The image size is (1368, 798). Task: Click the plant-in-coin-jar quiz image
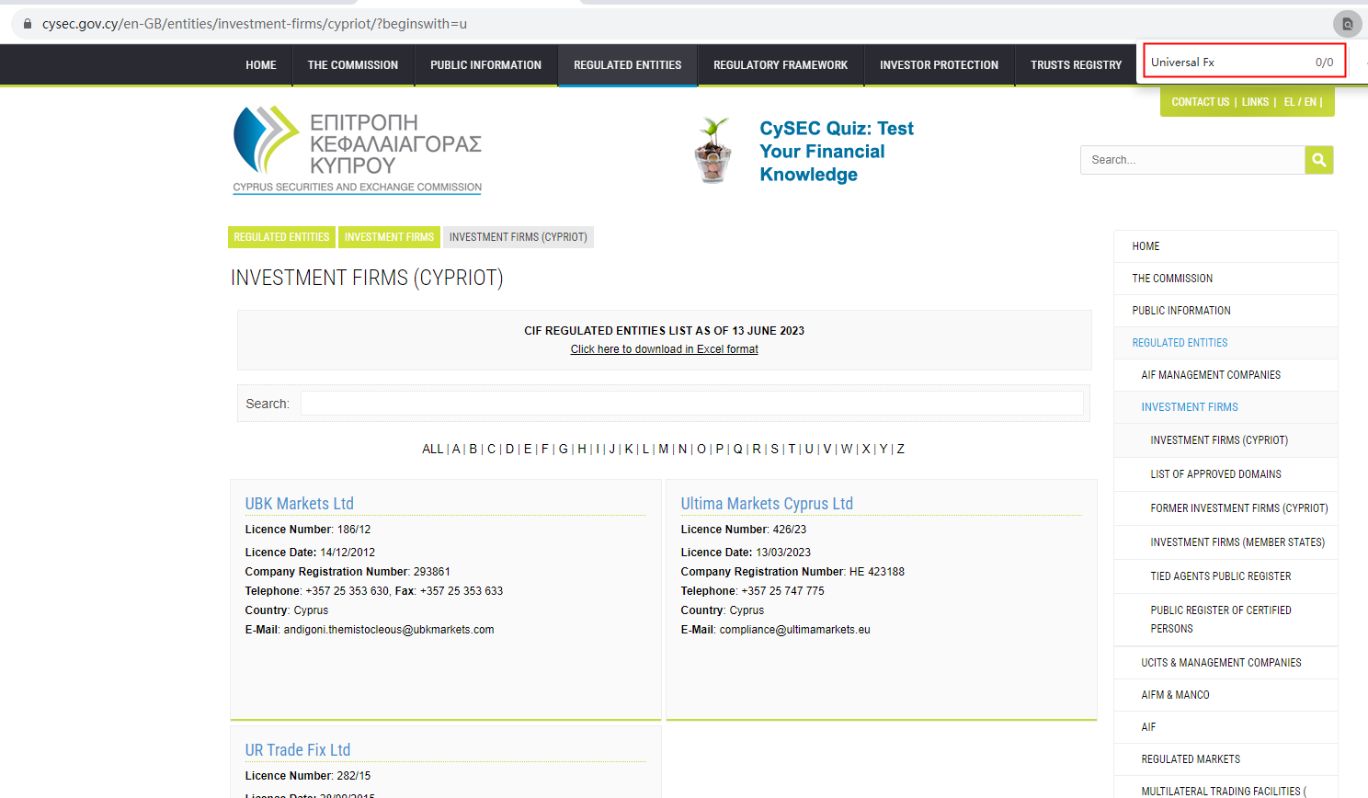click(x=713, y=150)
